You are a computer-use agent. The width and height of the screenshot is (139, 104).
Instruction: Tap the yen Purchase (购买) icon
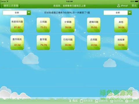70,101
